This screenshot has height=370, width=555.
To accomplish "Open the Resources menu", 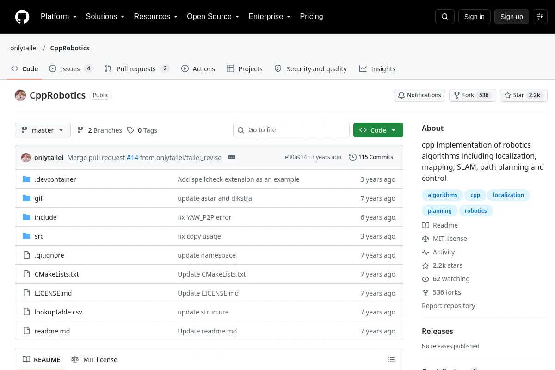I will point(156,17).
